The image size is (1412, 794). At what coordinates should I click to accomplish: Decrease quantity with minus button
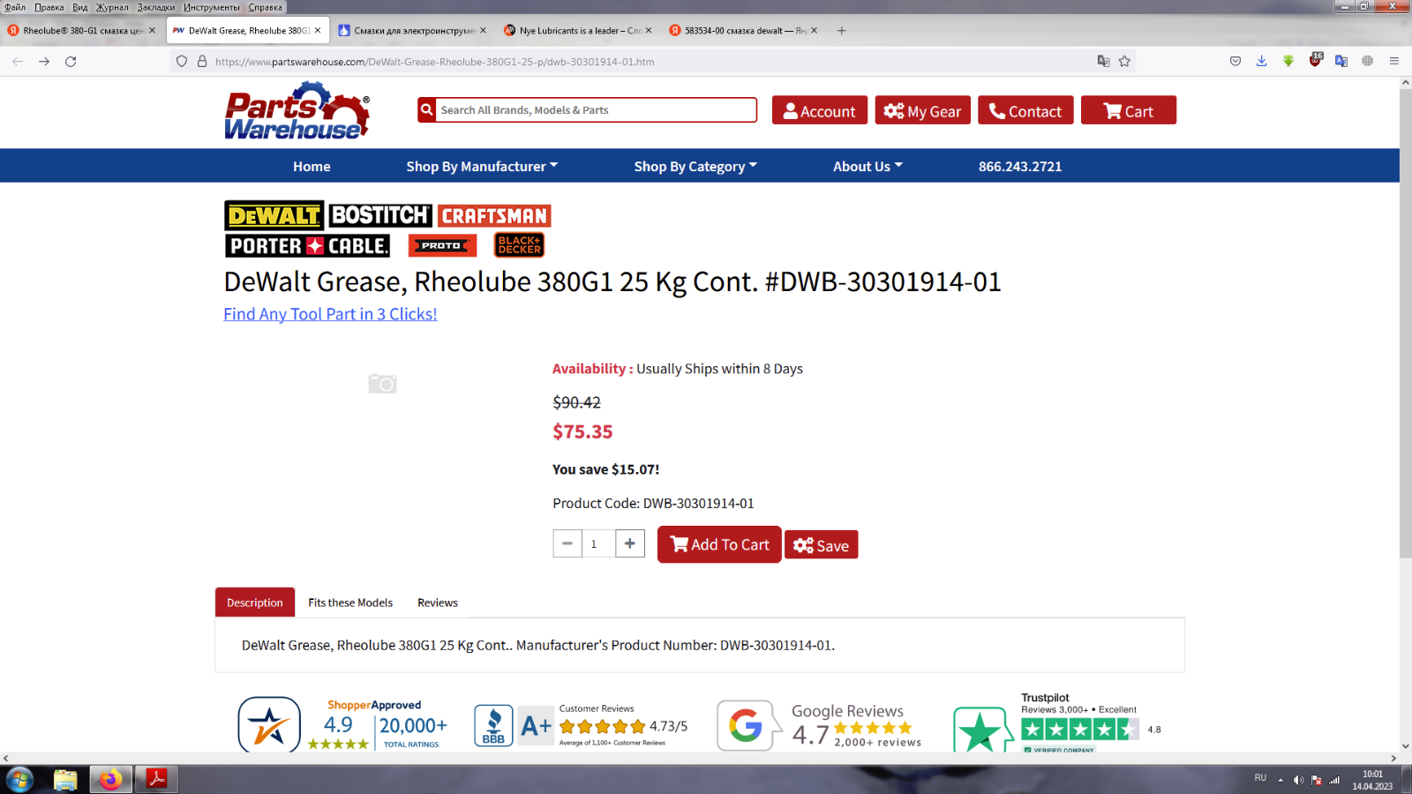pyautogui.click(x=567, y=543)
